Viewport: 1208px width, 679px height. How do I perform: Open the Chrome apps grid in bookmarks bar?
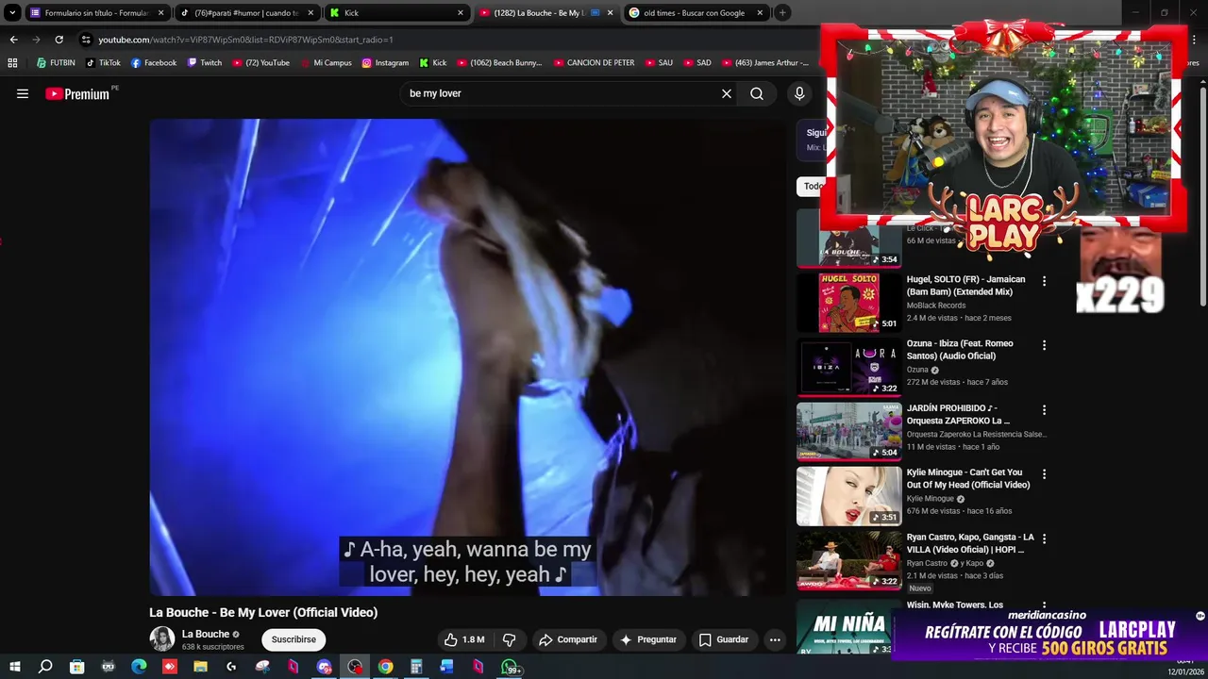tap(12, 63)
